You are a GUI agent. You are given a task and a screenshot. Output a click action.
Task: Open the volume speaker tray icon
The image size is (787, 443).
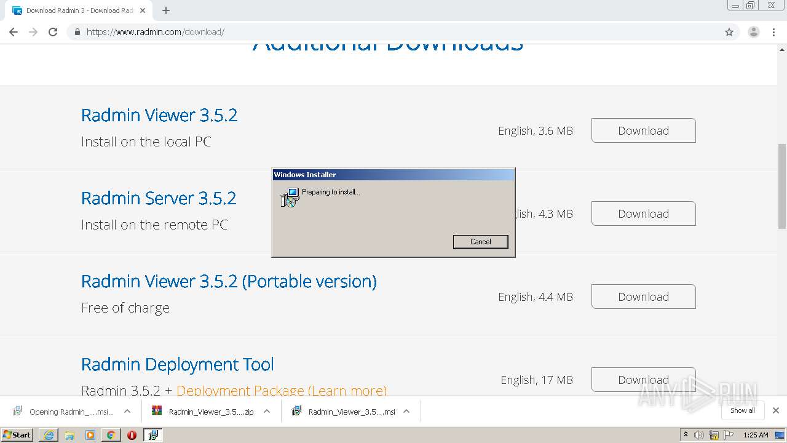click(x=699, y=435)
